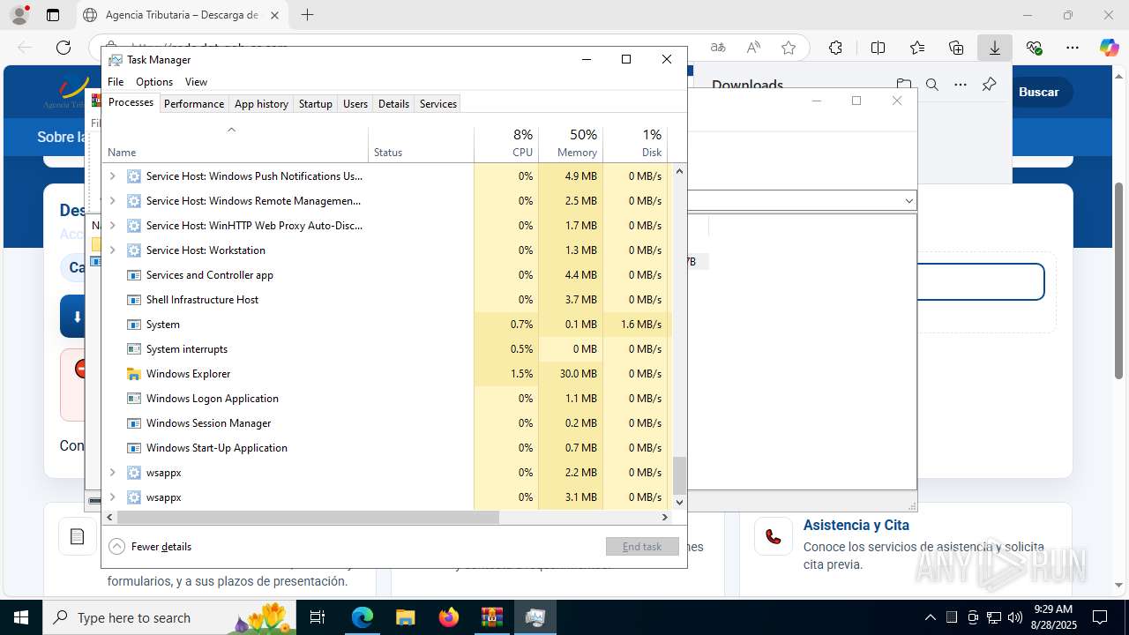The image size is (1129, 635).
Task: Expand the second wsappx process group
Action: coord(112,497)
